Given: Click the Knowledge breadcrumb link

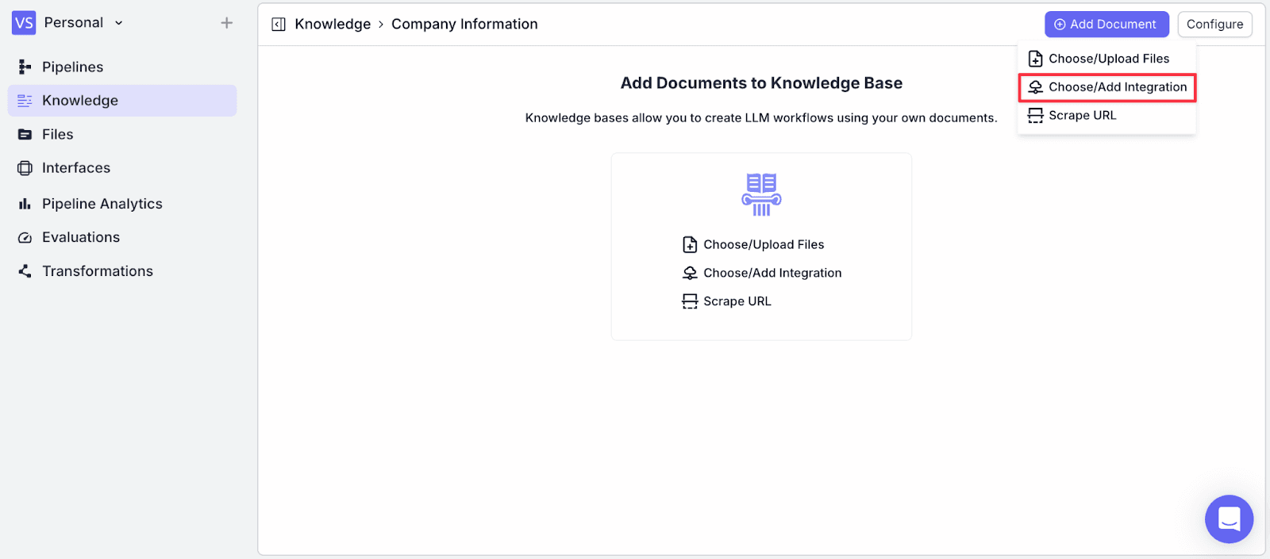Looking at the screenshot, I should pyautogui.click(x=333, y=24).
